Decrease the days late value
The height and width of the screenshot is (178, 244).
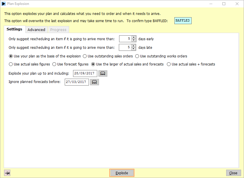133,49
